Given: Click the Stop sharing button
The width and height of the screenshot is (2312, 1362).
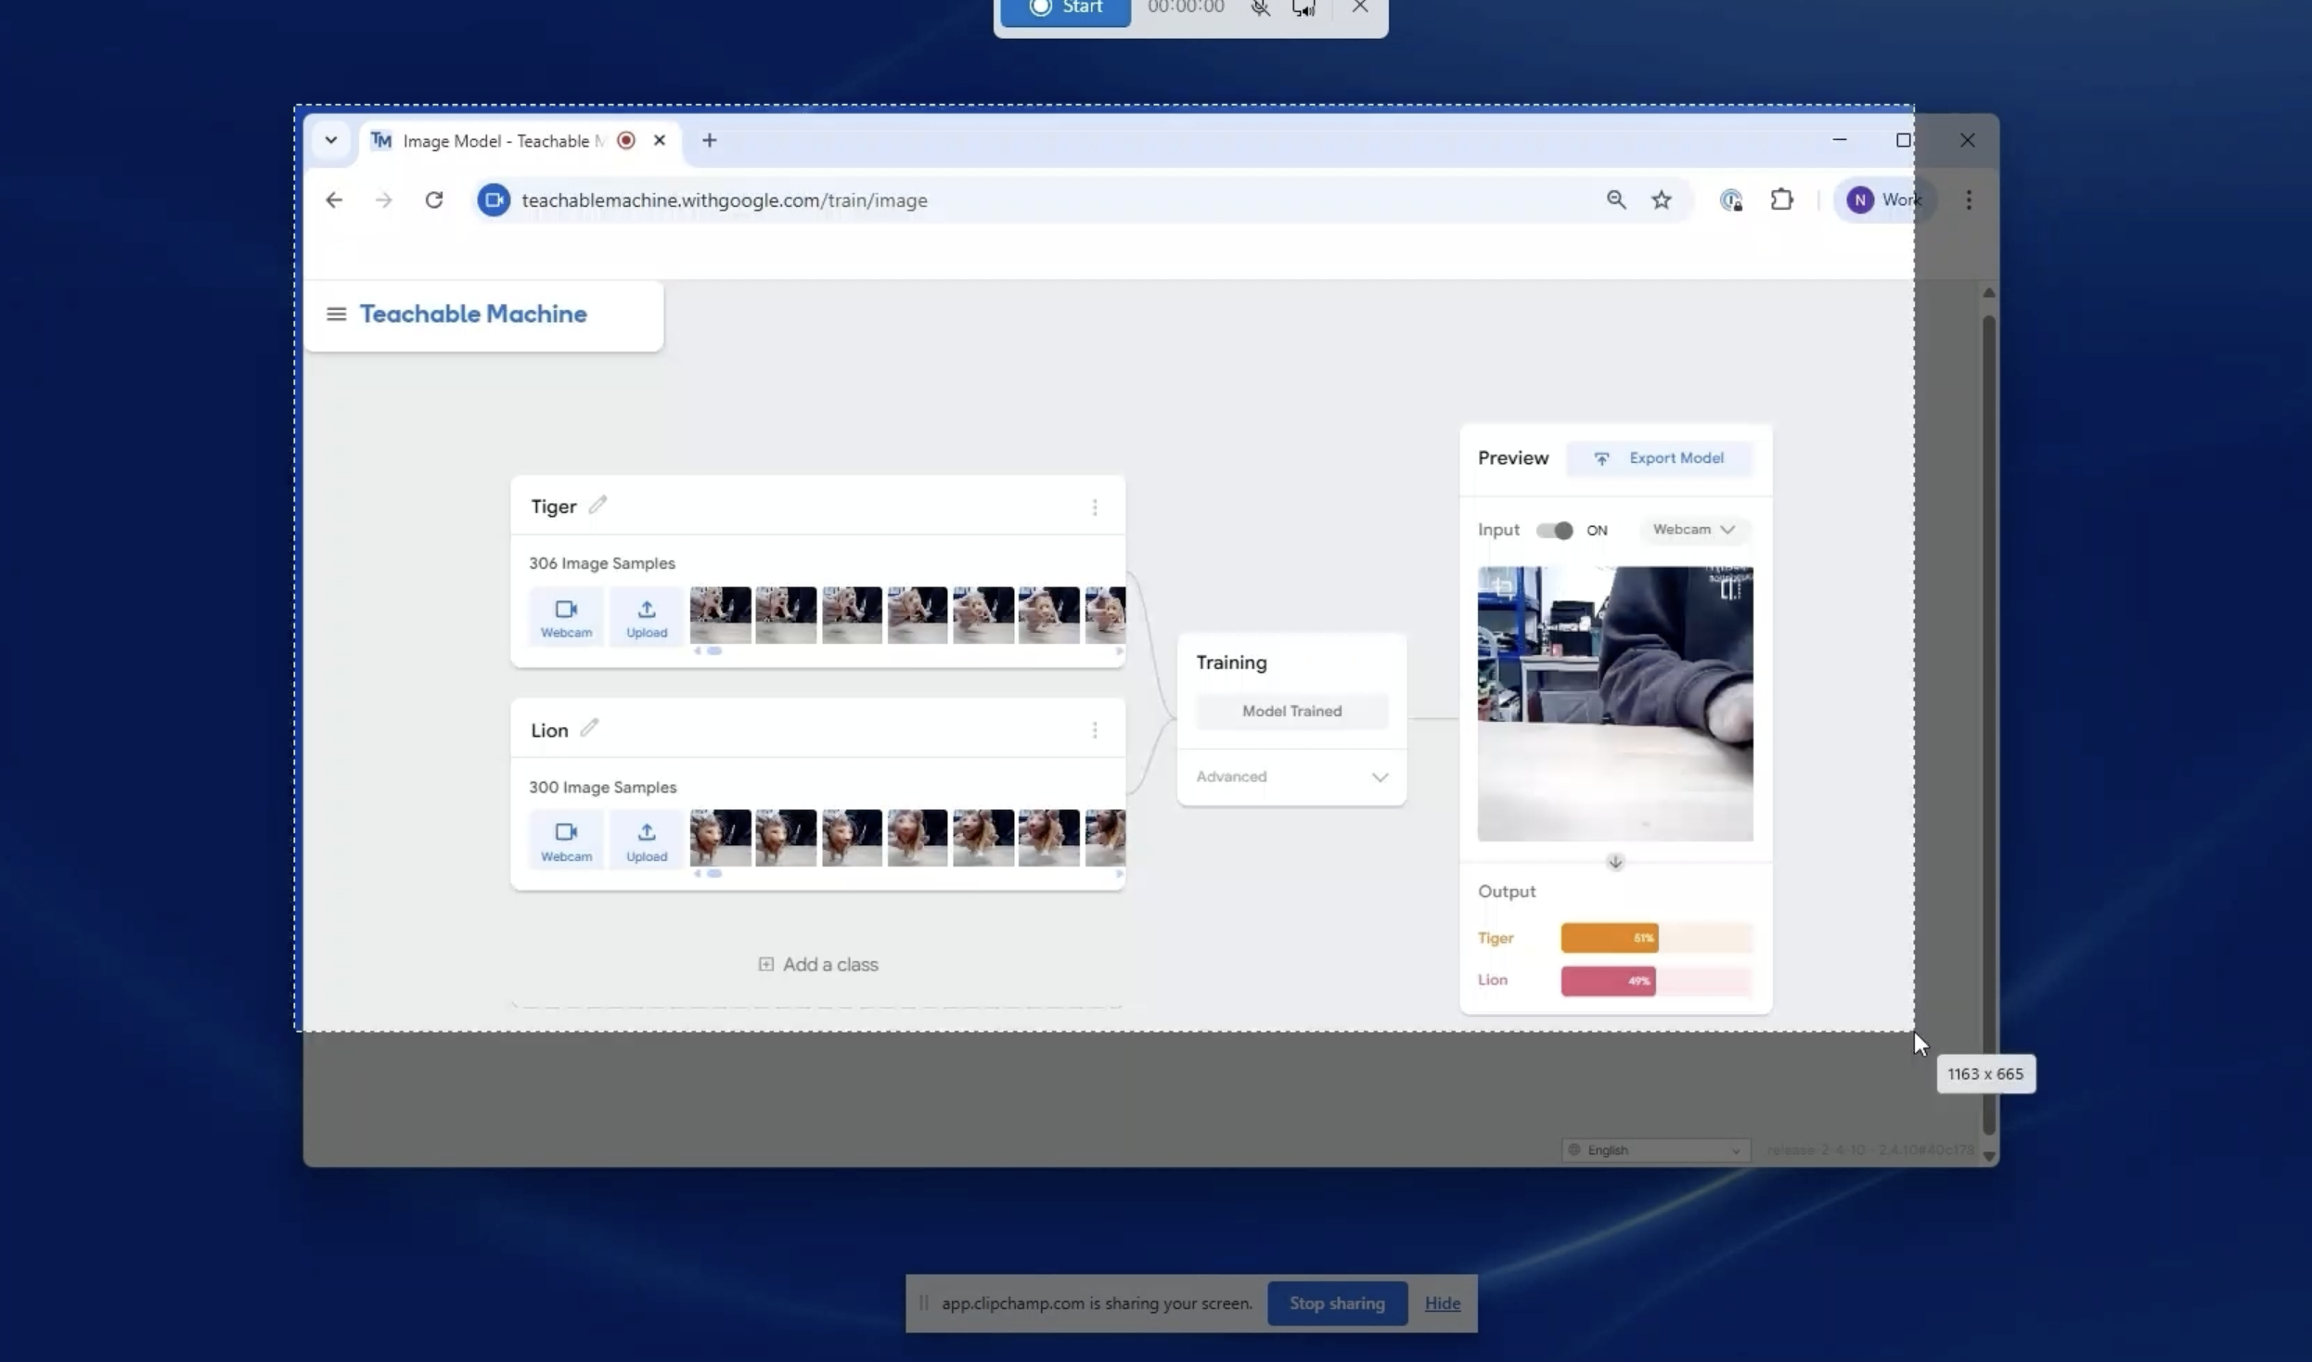Looking at the screenshot, I should tap(1337, 1303).
